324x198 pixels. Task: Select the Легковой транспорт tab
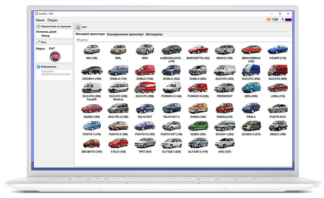pyautogui.click(x=90, y=34)
